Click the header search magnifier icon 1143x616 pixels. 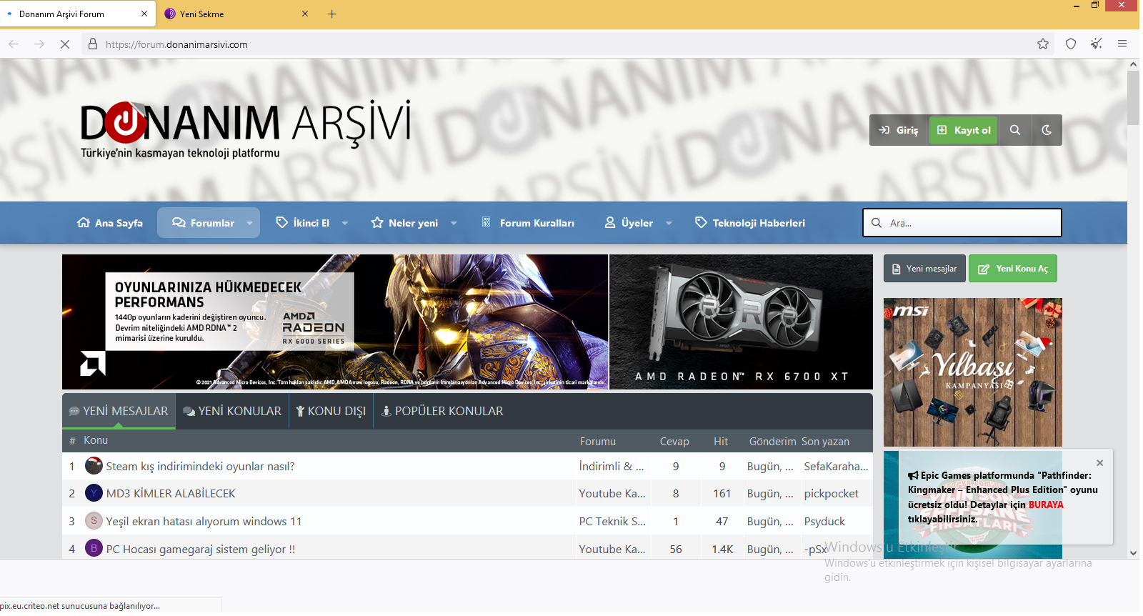[x=1015, y=130]
